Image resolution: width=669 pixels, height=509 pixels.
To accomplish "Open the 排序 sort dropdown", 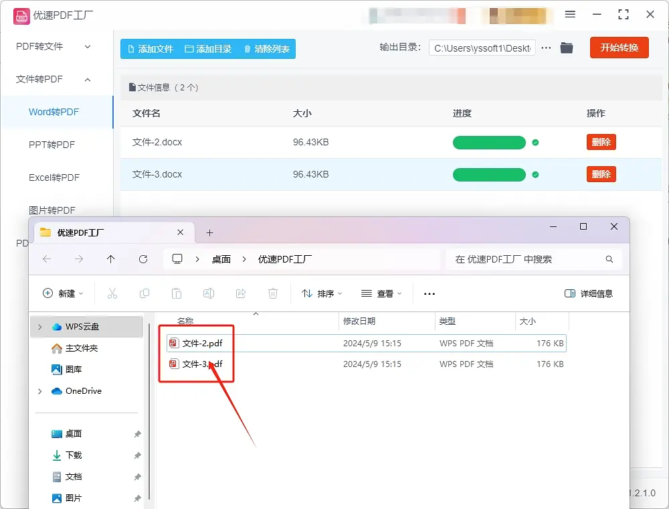I will pos(322,294).
